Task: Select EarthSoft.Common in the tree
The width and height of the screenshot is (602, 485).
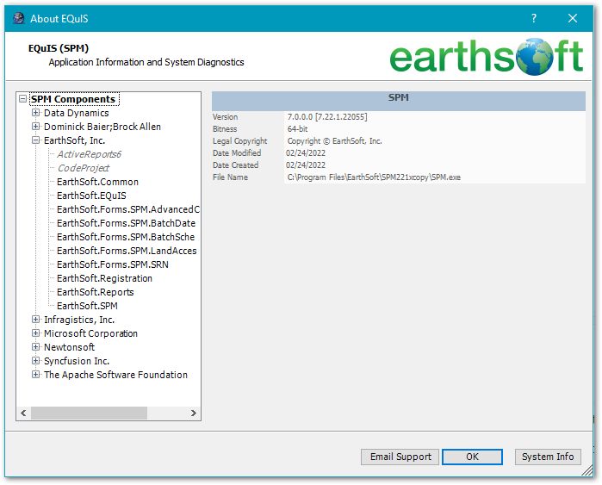Action: pyautogui.click(x=97, y=182)
